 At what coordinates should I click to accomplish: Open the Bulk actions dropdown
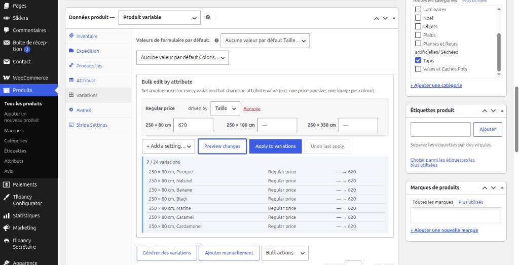285,253
